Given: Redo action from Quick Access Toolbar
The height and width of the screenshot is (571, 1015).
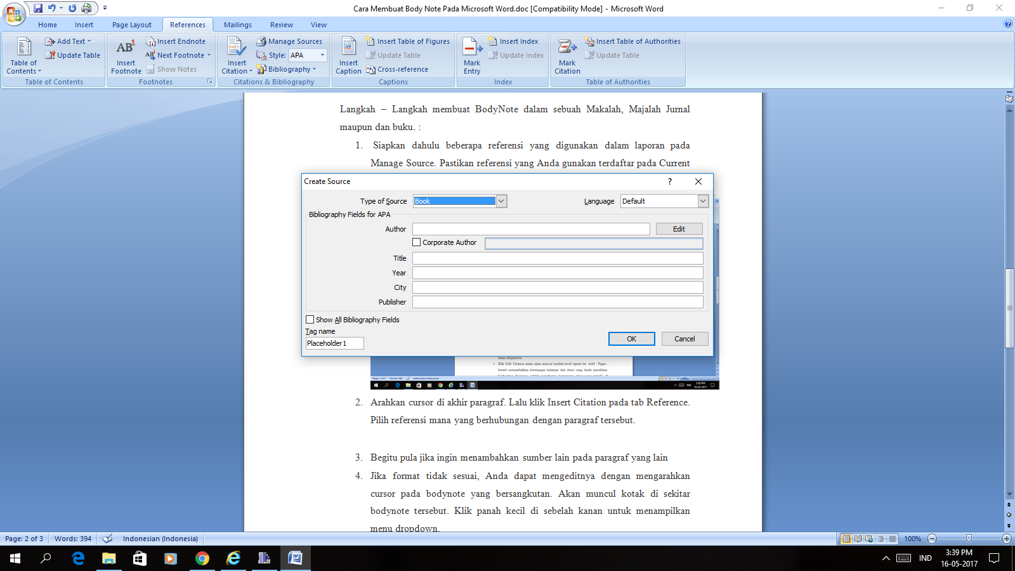Looking at the screenshot, I should [x=72, y=8].
